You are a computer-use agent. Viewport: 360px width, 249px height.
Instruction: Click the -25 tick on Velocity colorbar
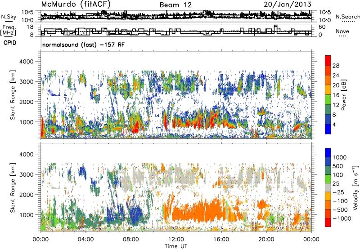(x=340, y=192)
